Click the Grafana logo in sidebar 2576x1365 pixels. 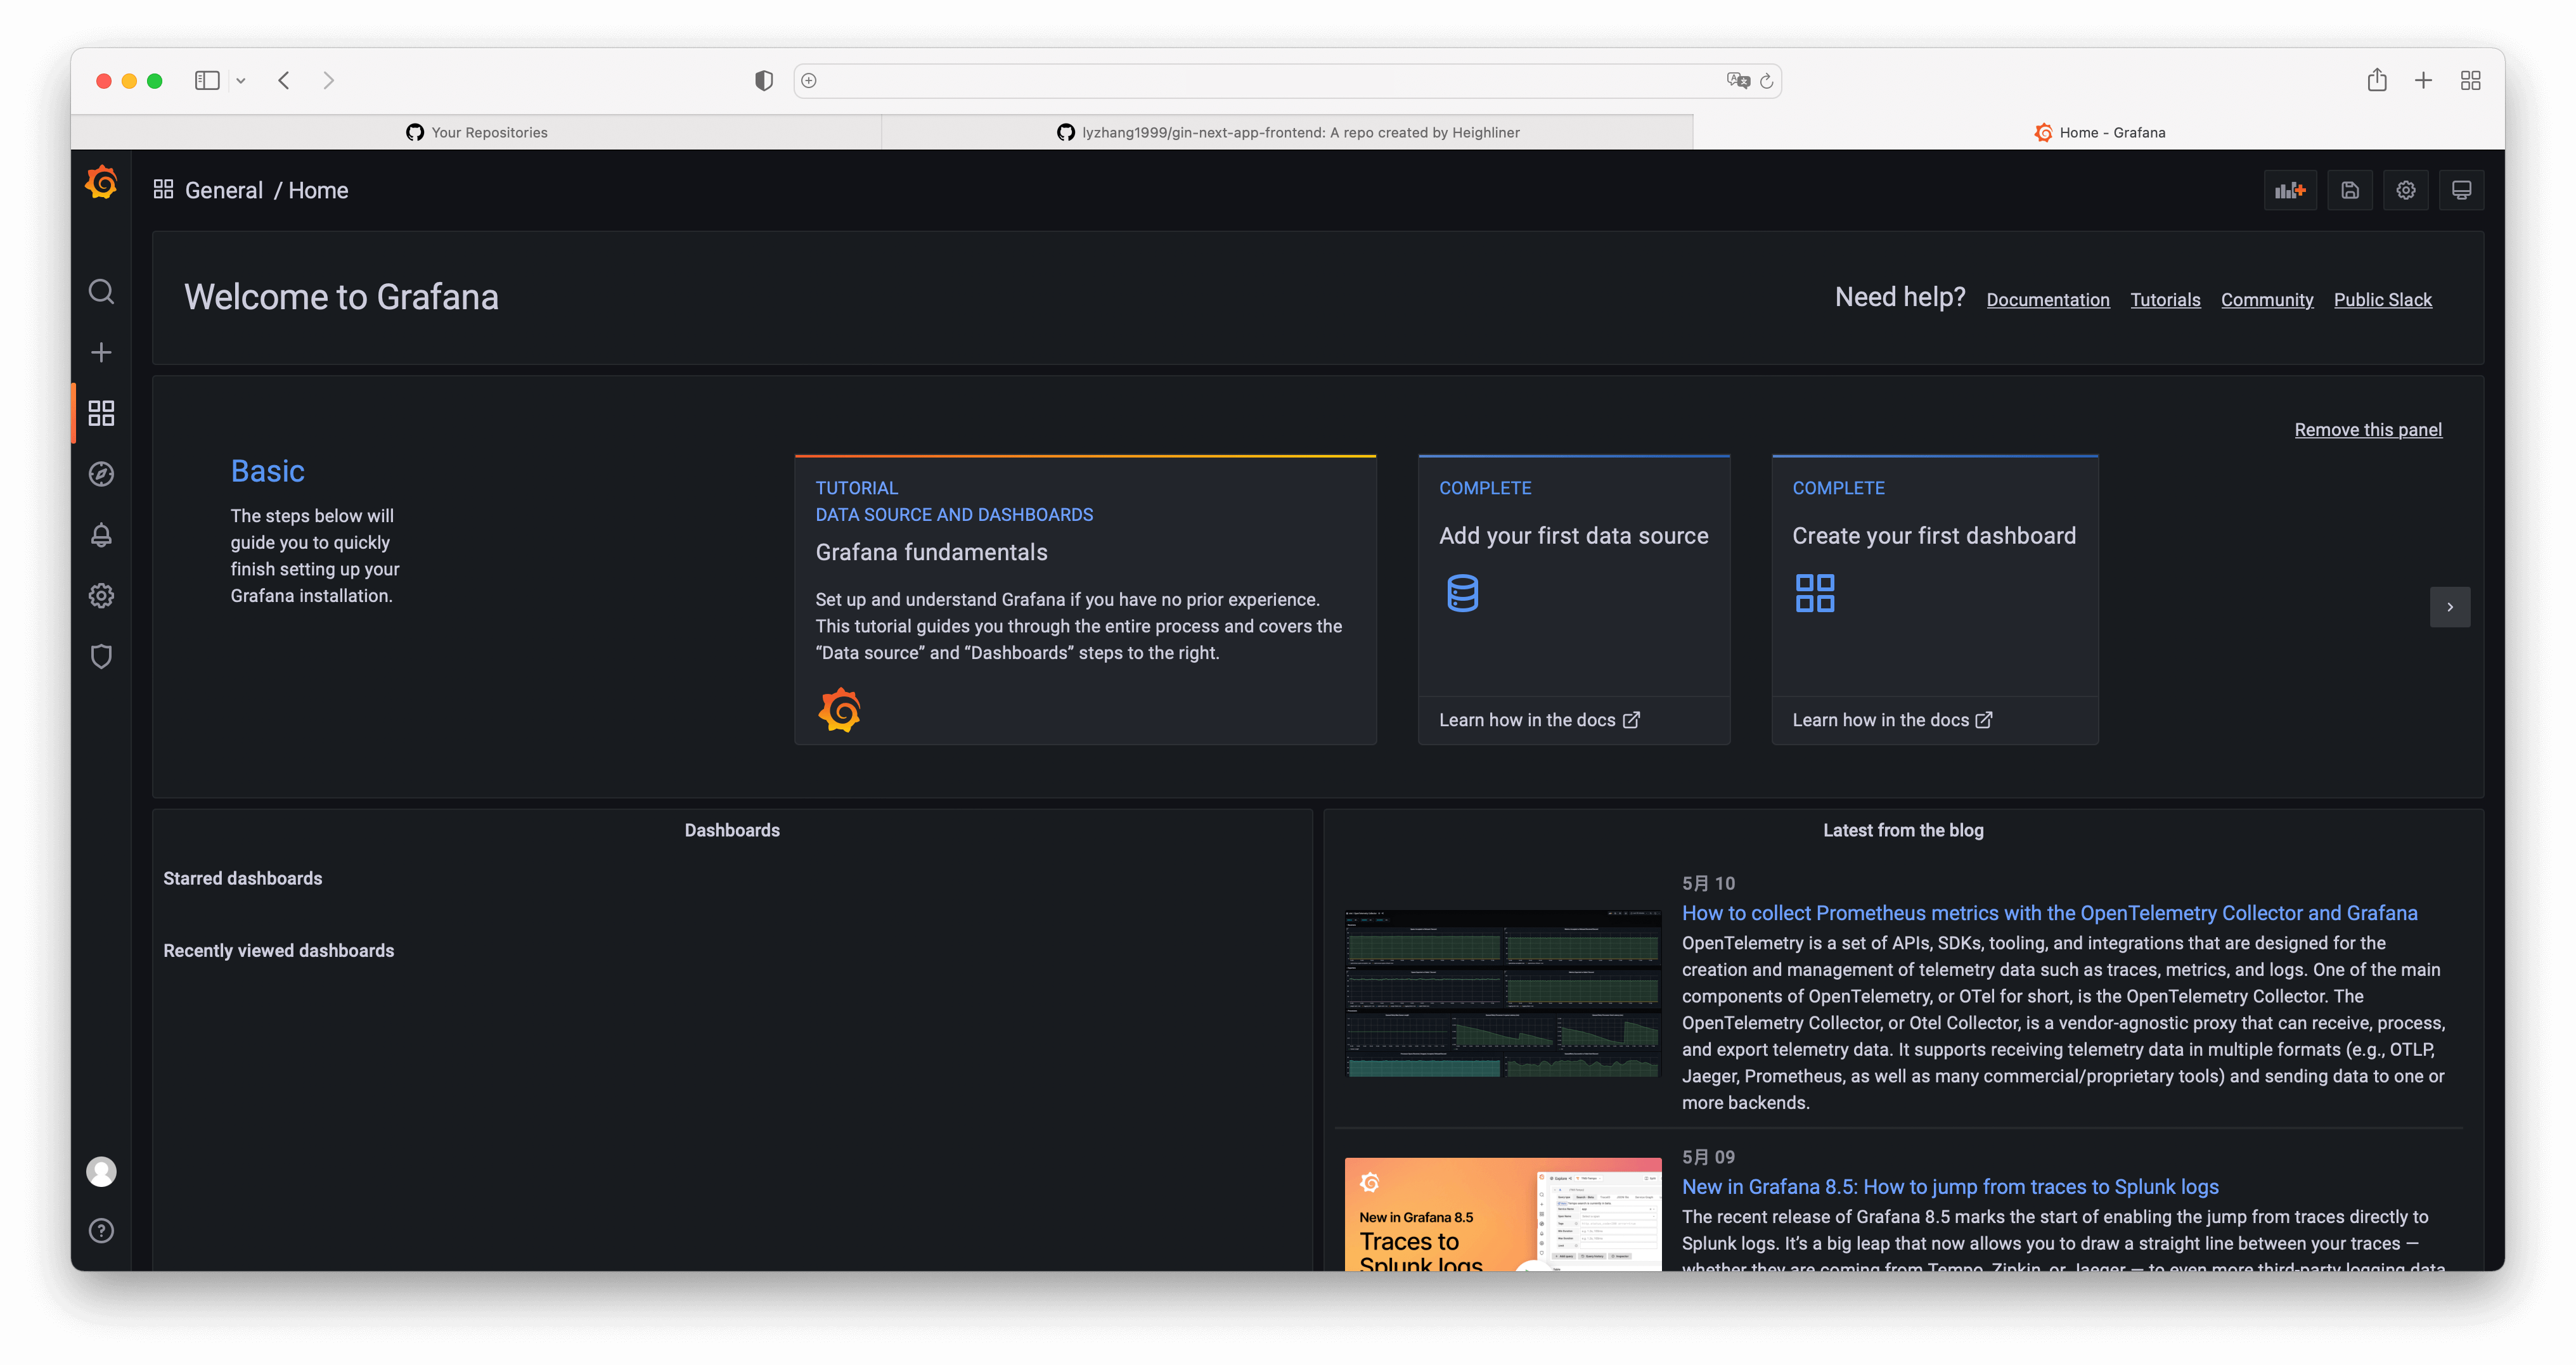101,183
